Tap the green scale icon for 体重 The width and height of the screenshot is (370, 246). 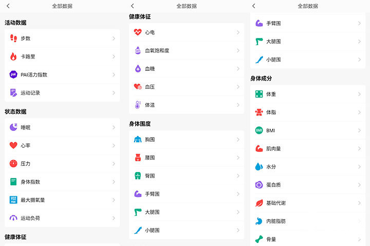click(x=259, y=94)
